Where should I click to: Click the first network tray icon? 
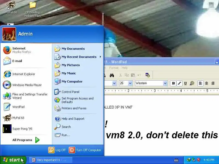189,160
